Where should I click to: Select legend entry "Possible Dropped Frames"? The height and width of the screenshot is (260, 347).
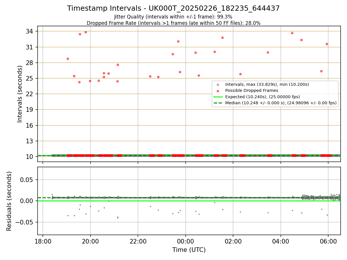[x=252, y=90]
